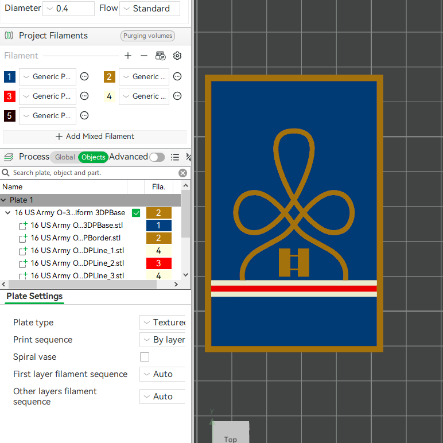Click the red filament 3 color swatch

(9, 96)
